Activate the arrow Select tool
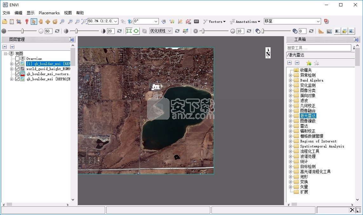Screen dimensions: 363x215 [x=34, y=22]
